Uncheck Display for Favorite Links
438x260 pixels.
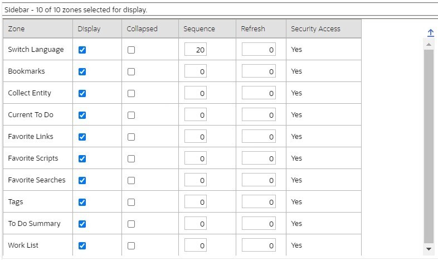82,137
